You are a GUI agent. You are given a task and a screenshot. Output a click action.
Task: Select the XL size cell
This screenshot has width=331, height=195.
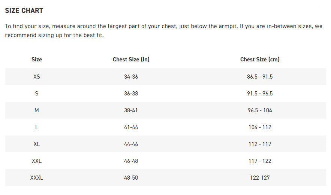37,144
